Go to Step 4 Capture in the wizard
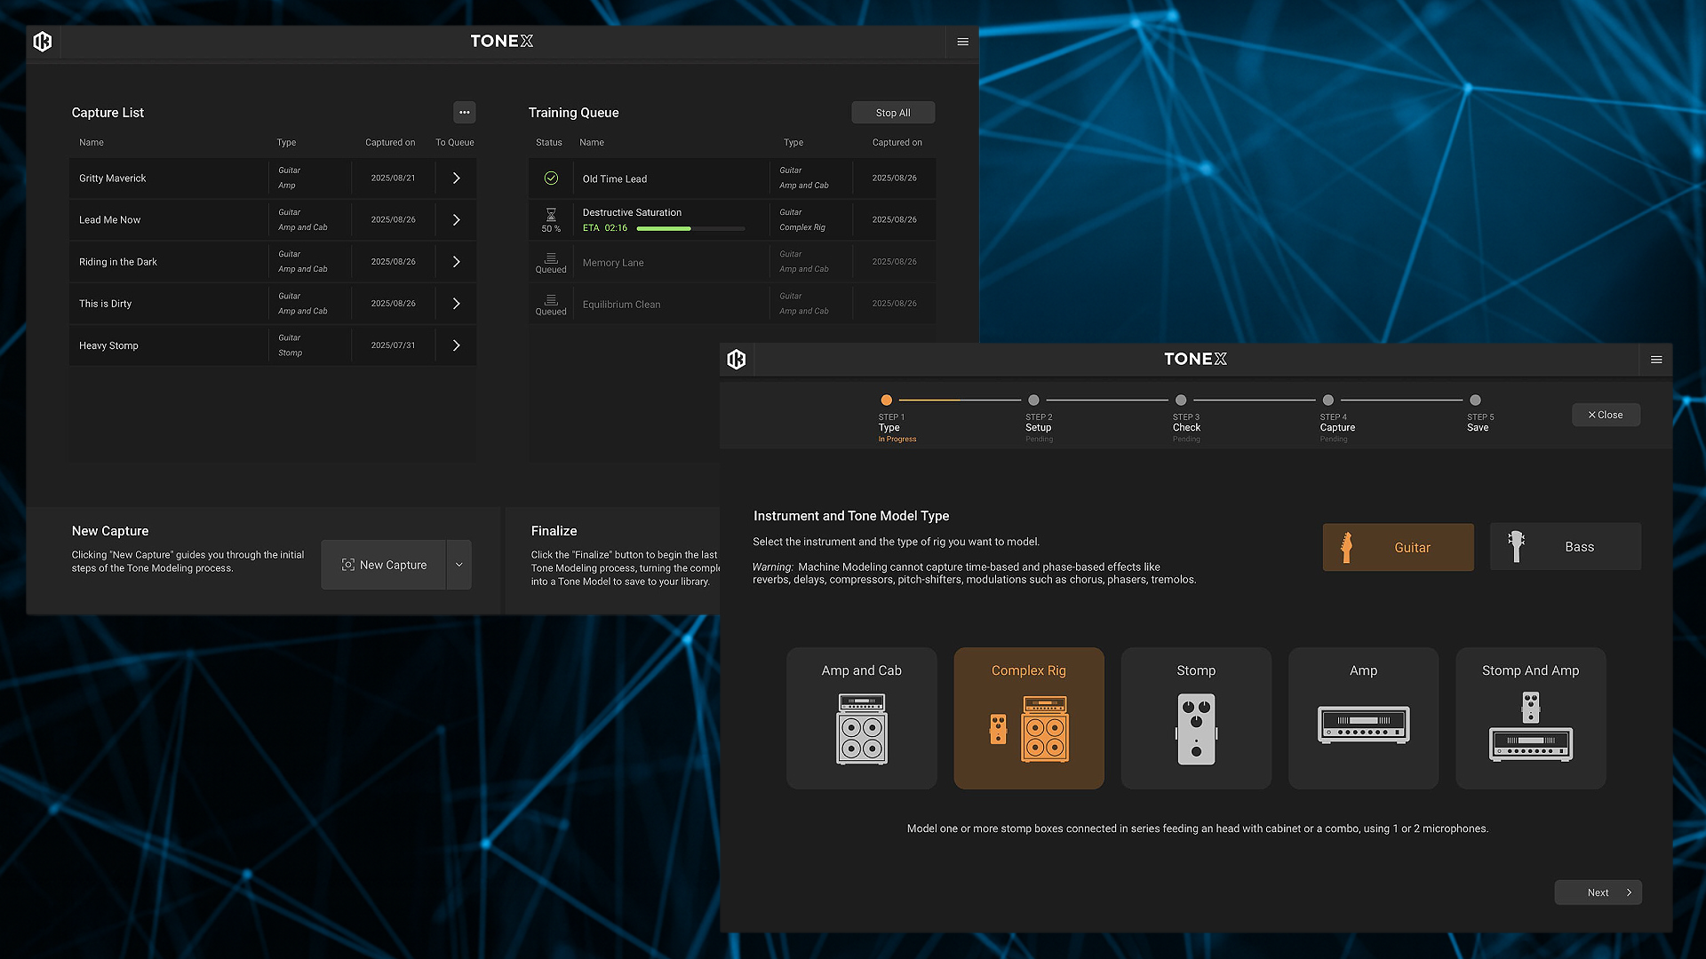 (x=1328, y=400)
